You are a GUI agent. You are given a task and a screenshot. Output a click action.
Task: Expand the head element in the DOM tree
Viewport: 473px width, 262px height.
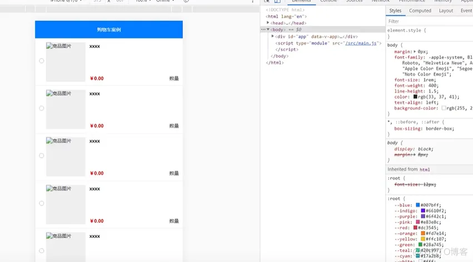click(x=268, y=23)
